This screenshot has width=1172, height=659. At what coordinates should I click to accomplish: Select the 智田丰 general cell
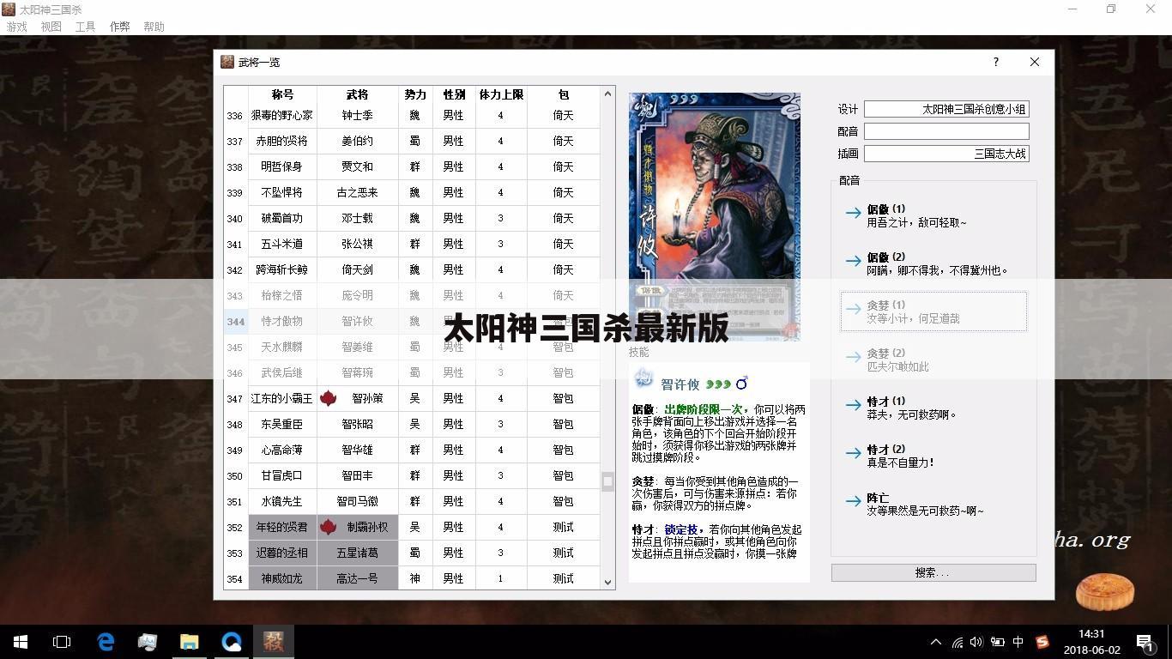click(357, 475)
